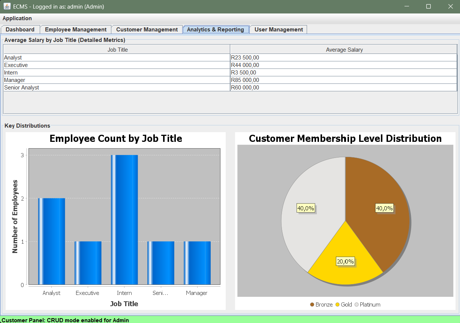The image size is (460, 323).
Task: Select the Intern row in the salary table
Action: pos(112,72)
